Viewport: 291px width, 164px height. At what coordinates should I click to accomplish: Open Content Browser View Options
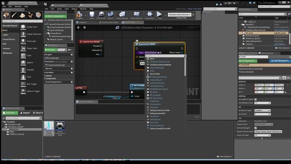click(x=224, y=157)
